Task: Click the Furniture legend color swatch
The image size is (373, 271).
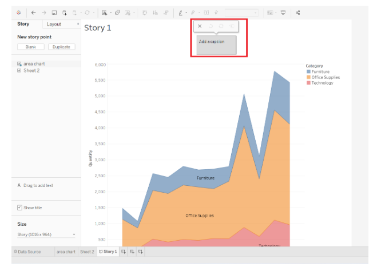Action: pos(309,71)
